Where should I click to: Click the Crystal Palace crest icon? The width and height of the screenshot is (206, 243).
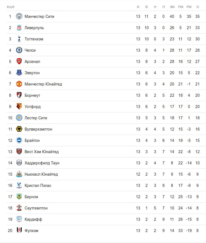(x=19, y=186)
